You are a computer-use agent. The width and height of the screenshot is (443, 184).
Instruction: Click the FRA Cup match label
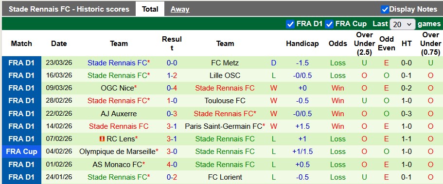21,152
